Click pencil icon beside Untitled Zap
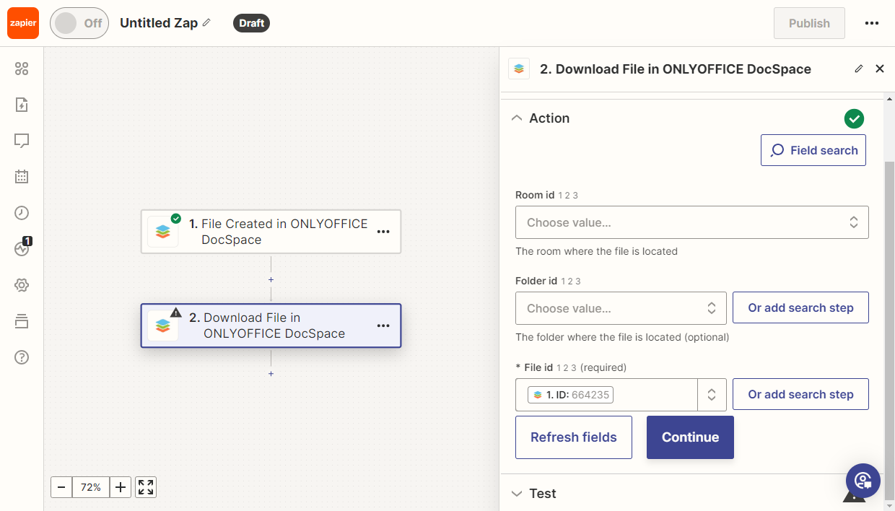Viewport: 895px width, 511px height. (x=206, y=23)
